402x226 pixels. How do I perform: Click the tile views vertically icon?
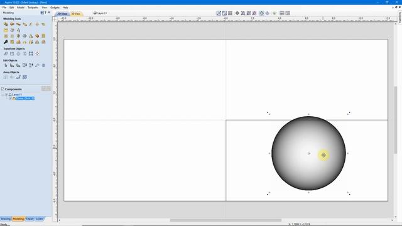(288, 13)
